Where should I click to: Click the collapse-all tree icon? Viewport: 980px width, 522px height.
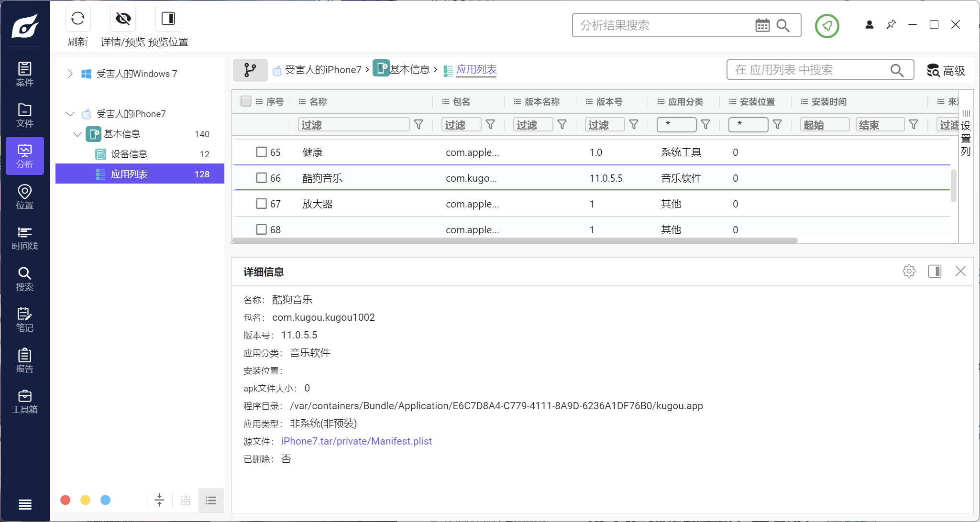(x=160, y=500)
